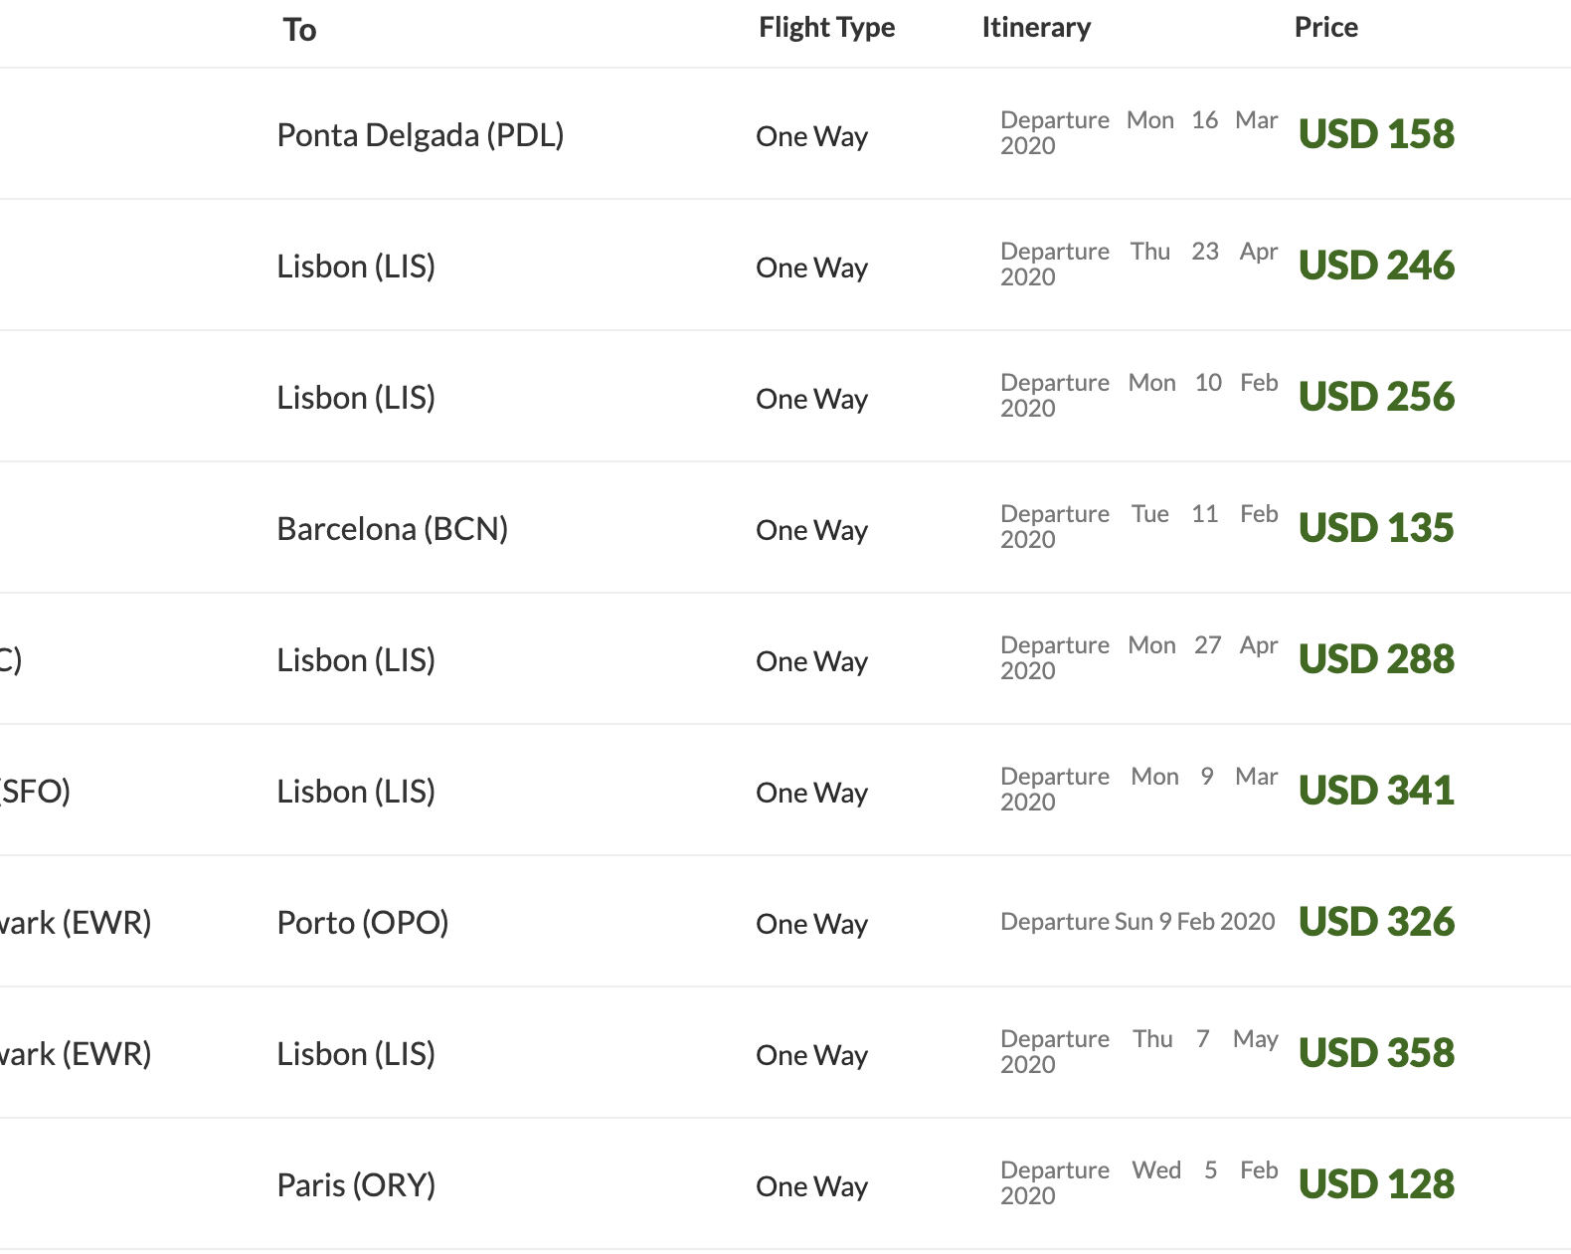This screenshot has width=1571, height=1254.
Task: Click the Departure Thu 7 May itinerary
Action: 1139,1052
